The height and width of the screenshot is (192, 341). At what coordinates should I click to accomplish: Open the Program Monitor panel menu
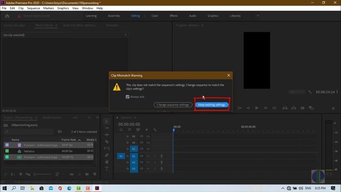(202, 25)
